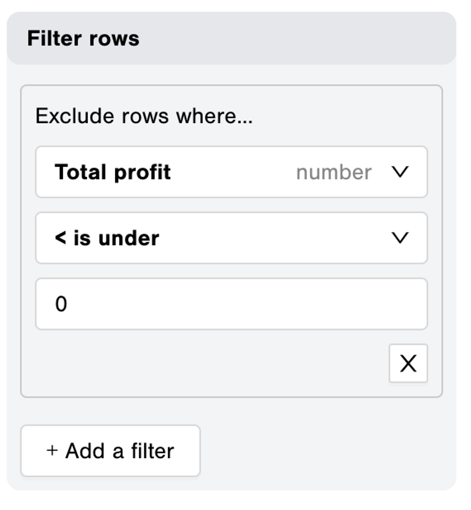
Task: Click the value input field containing 0
Action: (x=231, y=304)
